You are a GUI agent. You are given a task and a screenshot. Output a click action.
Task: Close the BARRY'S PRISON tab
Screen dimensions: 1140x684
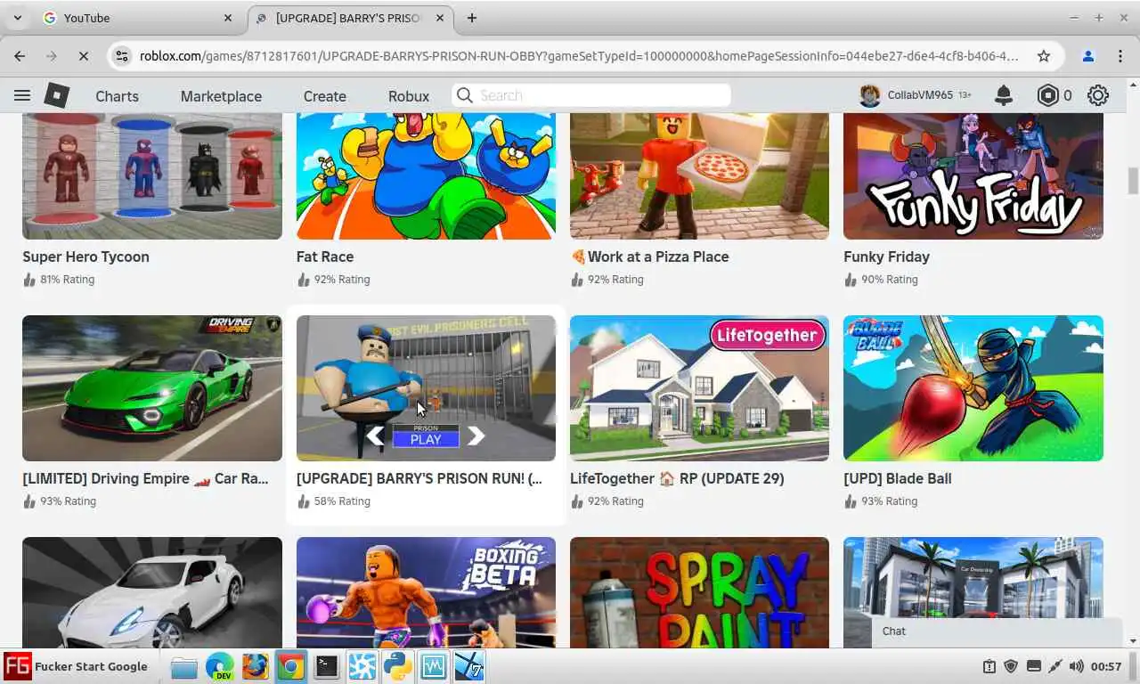[440, 18]
